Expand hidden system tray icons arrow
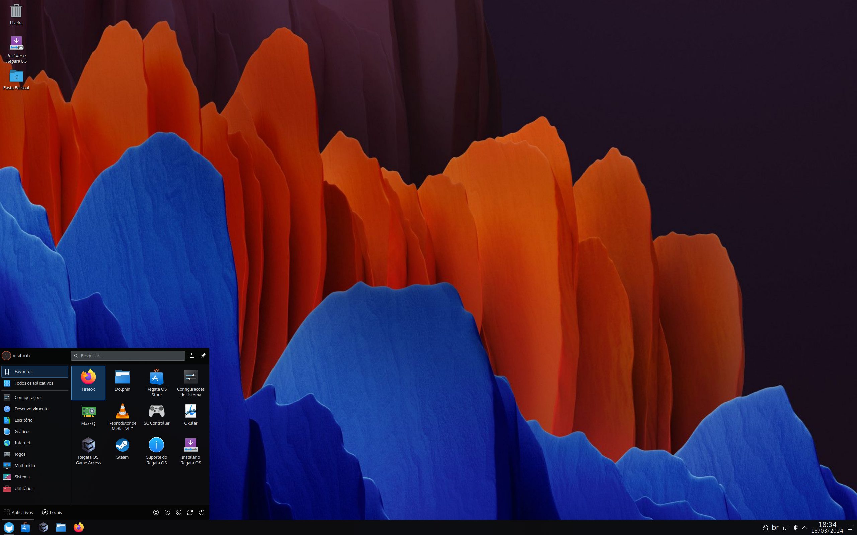Screen dimensions: 857x535 tap(804, 528)
